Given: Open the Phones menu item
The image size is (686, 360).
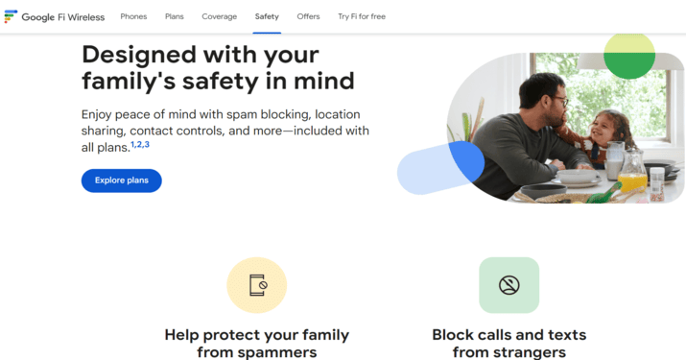Looking at the screenshot, I should pos(133,16).
